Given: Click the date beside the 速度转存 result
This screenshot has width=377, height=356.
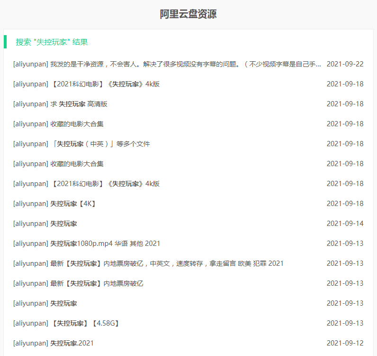Looking at the screenshot, I should pyautogui.click(x=345, y=264).
